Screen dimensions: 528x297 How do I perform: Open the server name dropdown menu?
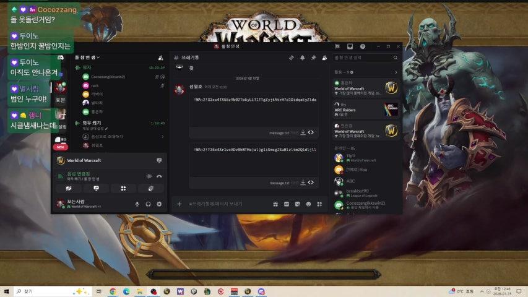(87, 58)
